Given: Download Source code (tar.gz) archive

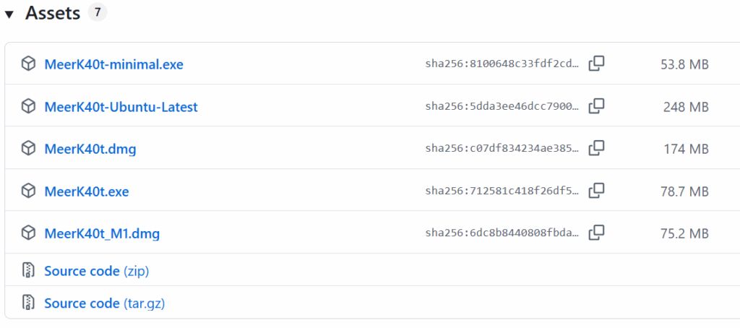Looking at the screenshot, I should [104, 303].
